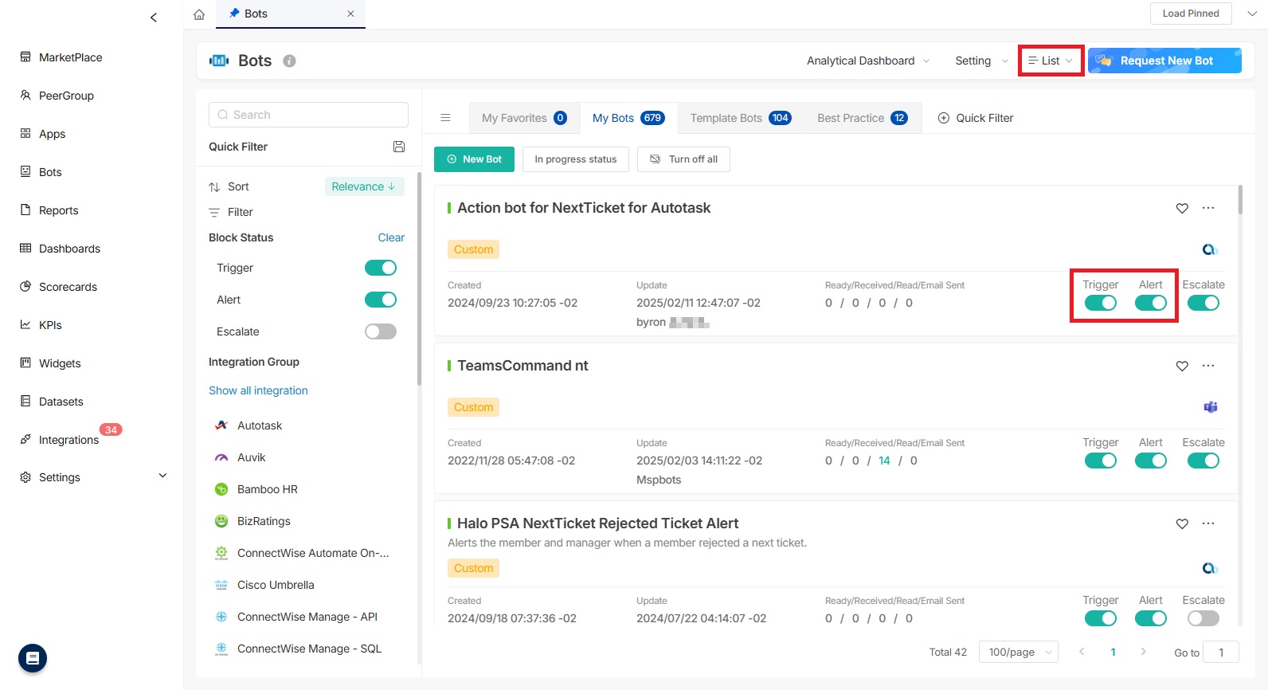Click the home icon in the tab bar

(199, 14)
